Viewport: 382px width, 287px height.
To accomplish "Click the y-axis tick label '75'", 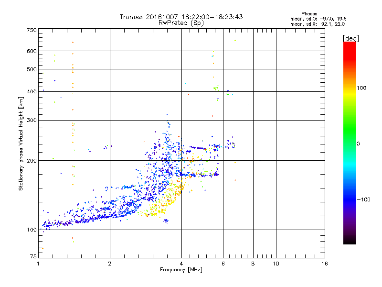I will coord(33,256).
